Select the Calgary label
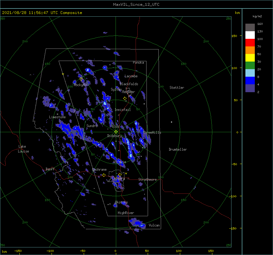Viewport: 273px width, 255px height. 118,178
